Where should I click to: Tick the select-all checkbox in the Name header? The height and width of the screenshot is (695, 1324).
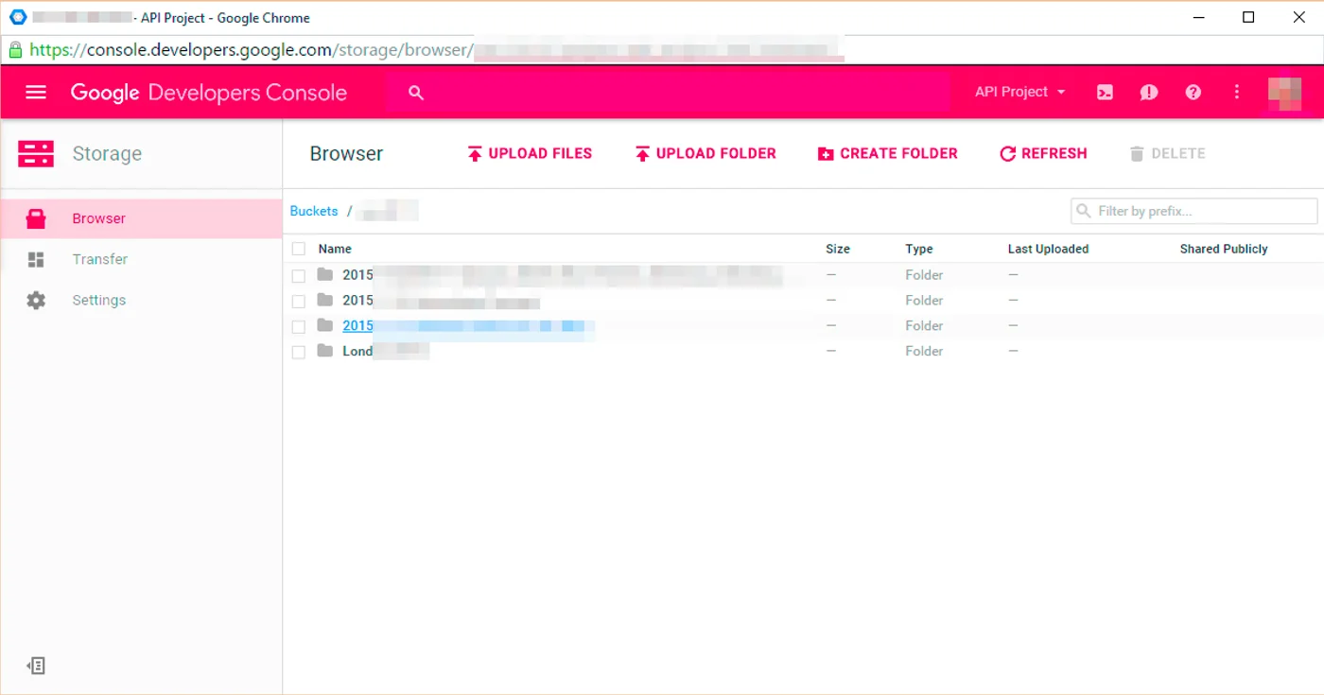299,249
